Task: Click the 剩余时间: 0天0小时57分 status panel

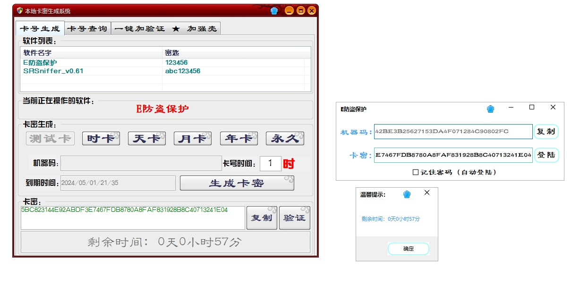Action: 165,242
